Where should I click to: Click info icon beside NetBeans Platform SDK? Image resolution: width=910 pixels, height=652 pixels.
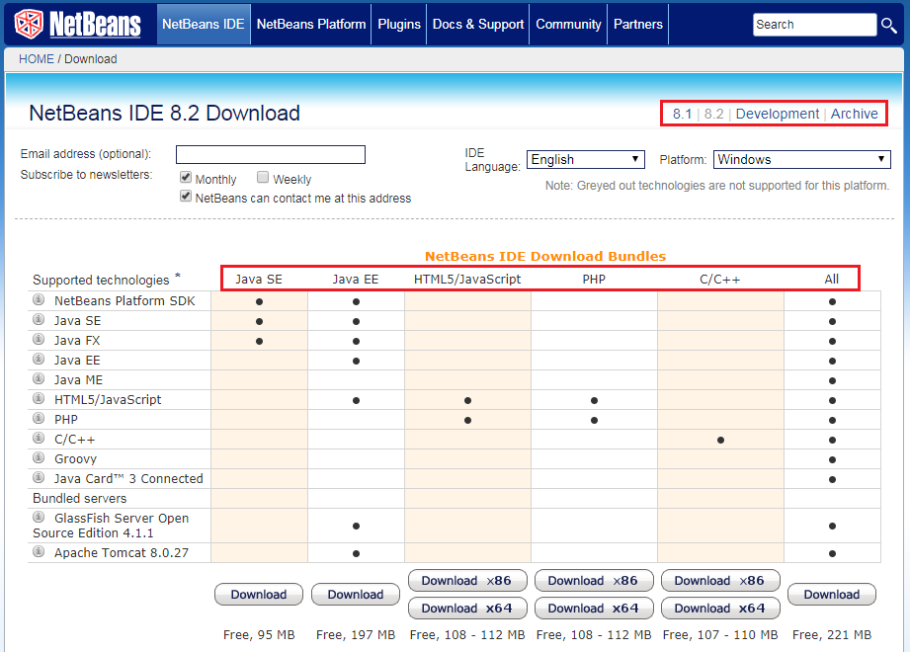(40, 300)
